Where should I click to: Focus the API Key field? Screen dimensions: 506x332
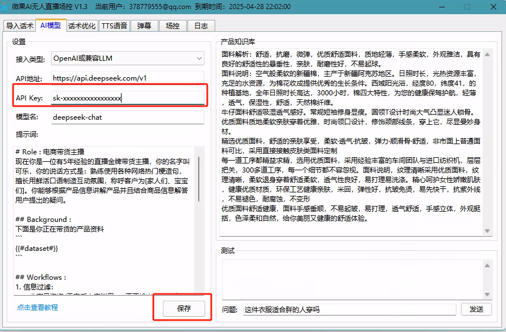[127, 98]
